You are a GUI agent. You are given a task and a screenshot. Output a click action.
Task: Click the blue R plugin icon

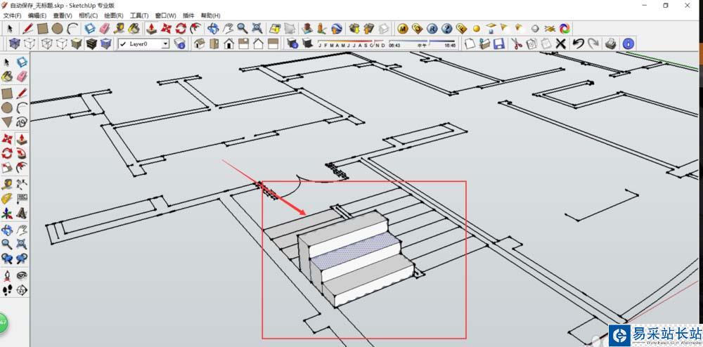point(432,29)
